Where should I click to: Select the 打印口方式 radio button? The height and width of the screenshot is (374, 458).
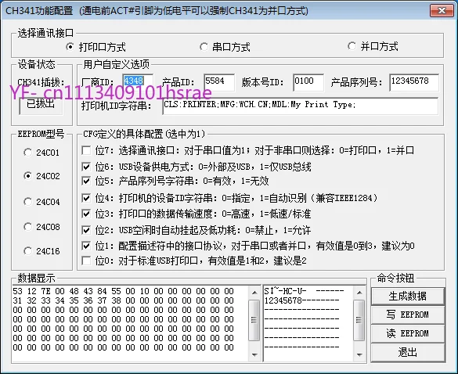[x=70, y=47]
